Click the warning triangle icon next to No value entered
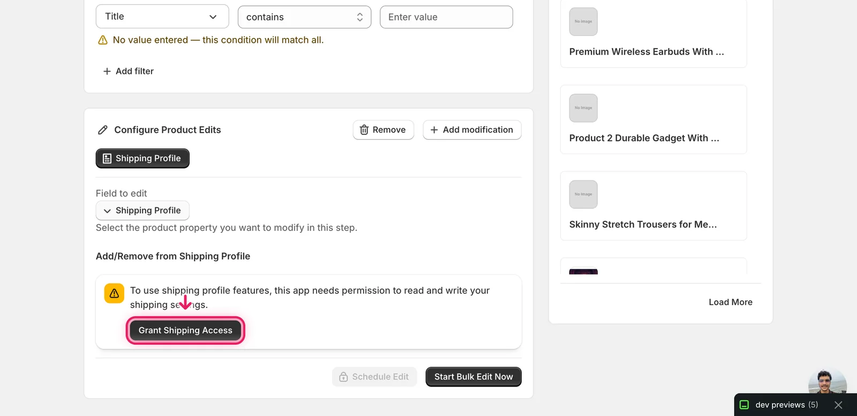Viewport: 857px width, 416px height. [x=103, y=40]
